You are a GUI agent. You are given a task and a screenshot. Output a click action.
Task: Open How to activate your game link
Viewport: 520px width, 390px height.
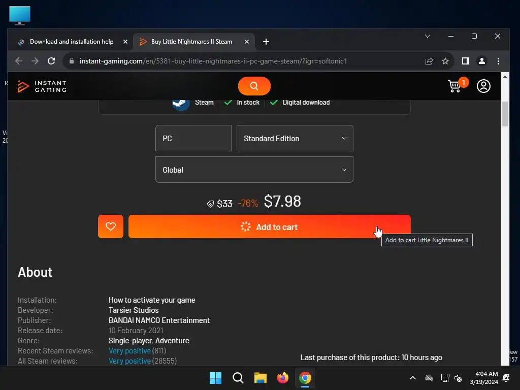tap(152, 300)
